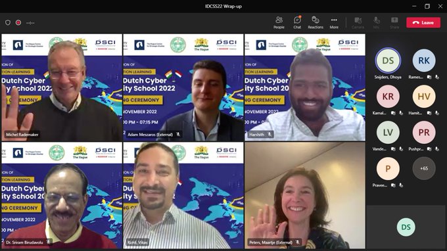The width and height of the screenshot is (447, 251).
Task: Click the red recording indicator
Action: coord(18,22)
